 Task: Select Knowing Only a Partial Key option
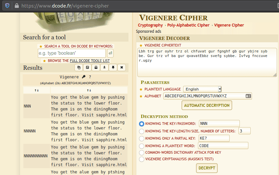pyautogui.click(x=142, y=138)
